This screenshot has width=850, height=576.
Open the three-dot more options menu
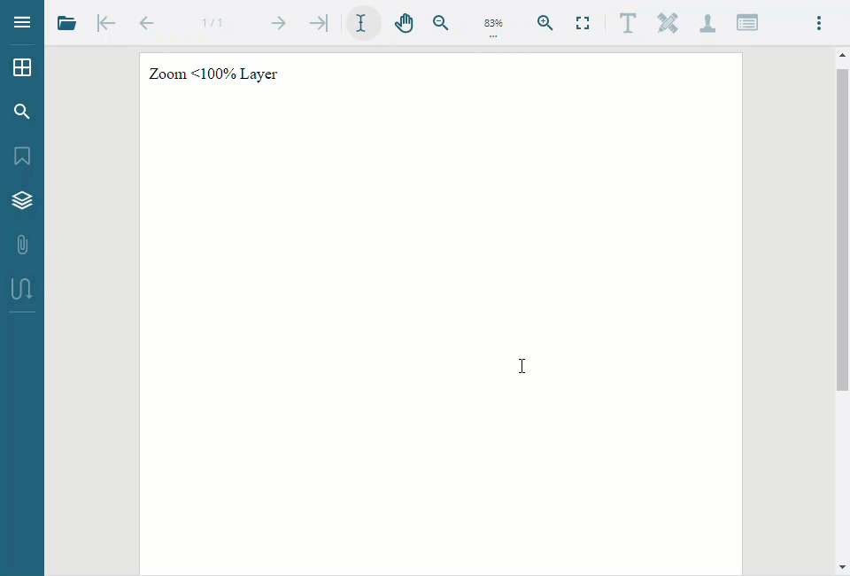tap(819, 23)
